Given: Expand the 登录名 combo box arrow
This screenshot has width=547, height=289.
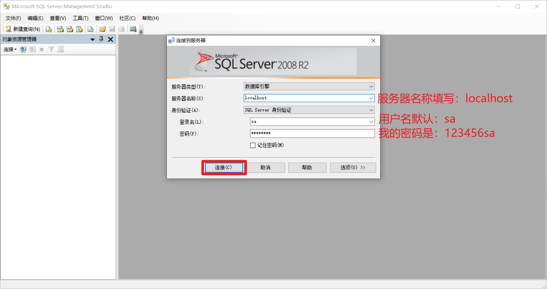Looking at the screenshot, I should (x=371, y=122).
